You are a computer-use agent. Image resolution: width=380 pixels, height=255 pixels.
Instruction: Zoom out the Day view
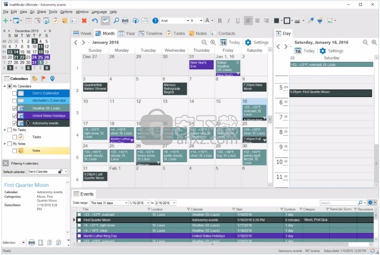[365, 43]
